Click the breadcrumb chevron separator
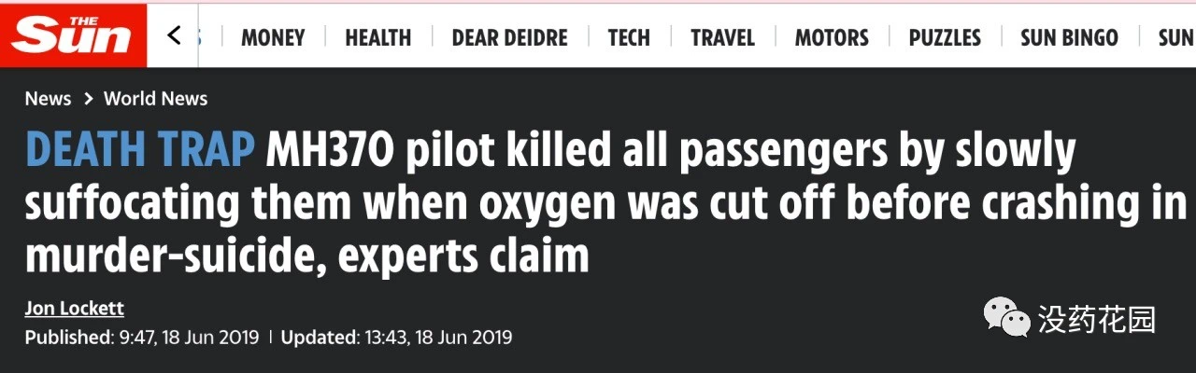This screenshot has width=1196, height=373. 88,99
